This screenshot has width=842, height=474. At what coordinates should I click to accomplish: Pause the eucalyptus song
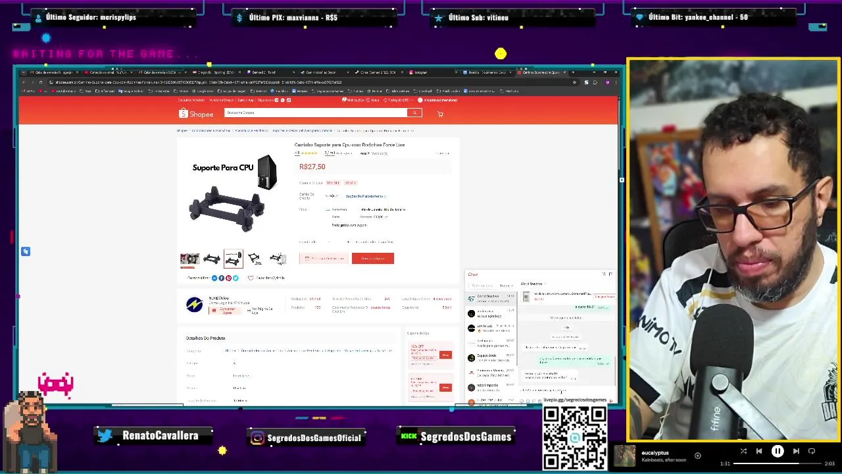778,452
